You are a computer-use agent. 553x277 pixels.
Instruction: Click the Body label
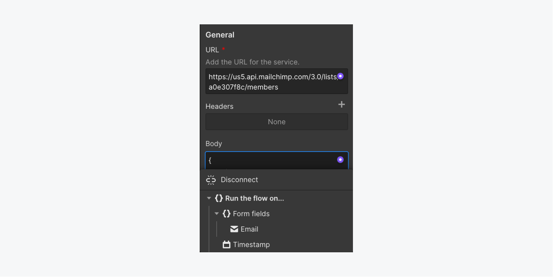[214, 144]
